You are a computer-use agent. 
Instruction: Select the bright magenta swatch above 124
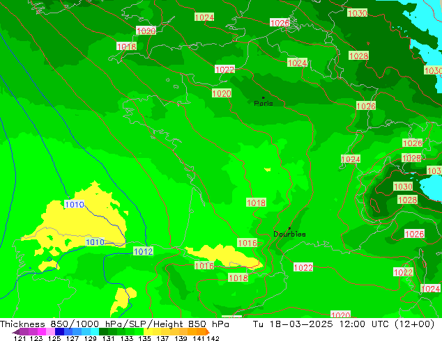click(42, 332)
